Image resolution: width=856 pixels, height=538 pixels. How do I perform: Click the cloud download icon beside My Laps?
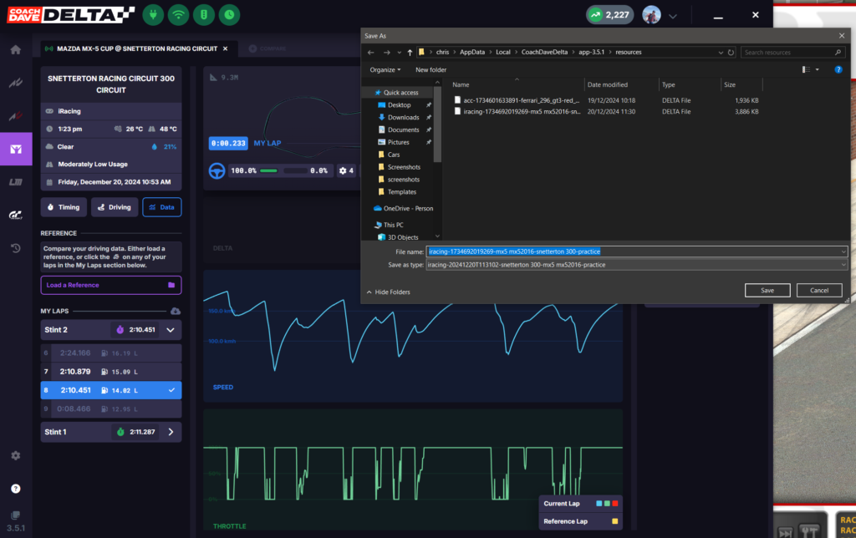[176, 311]
